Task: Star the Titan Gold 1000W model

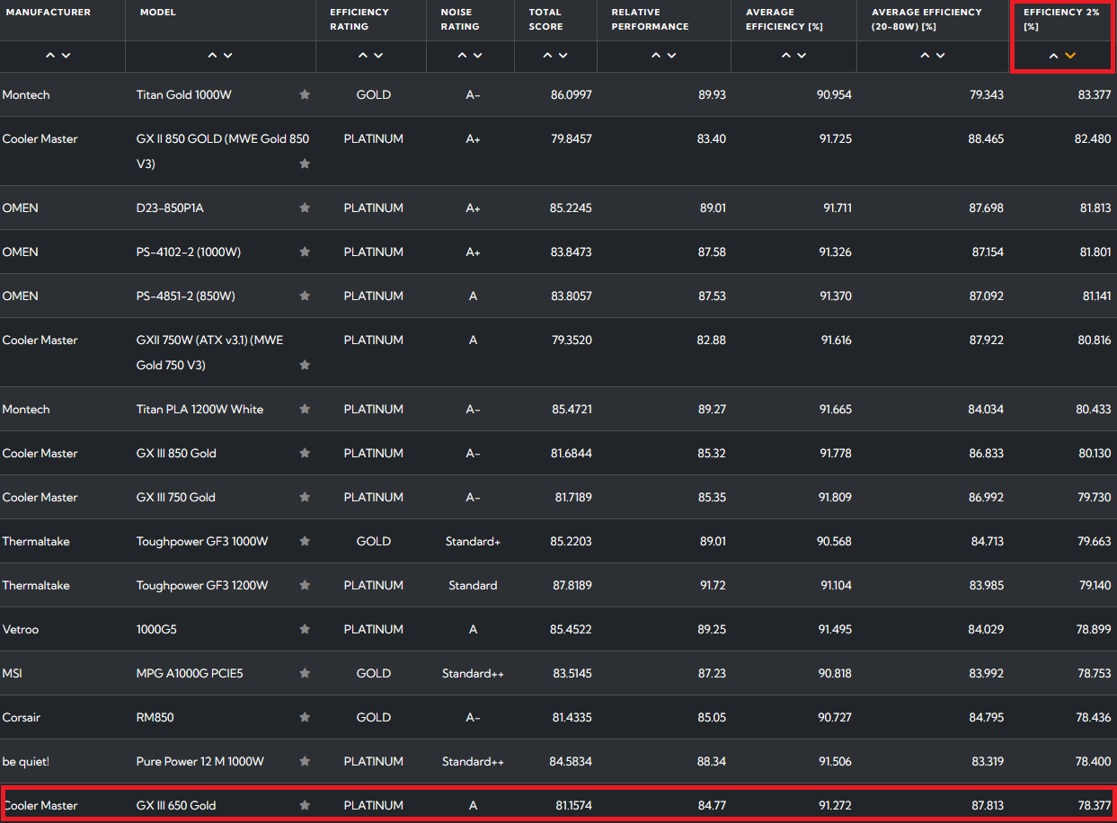Action: pos(305,94)
